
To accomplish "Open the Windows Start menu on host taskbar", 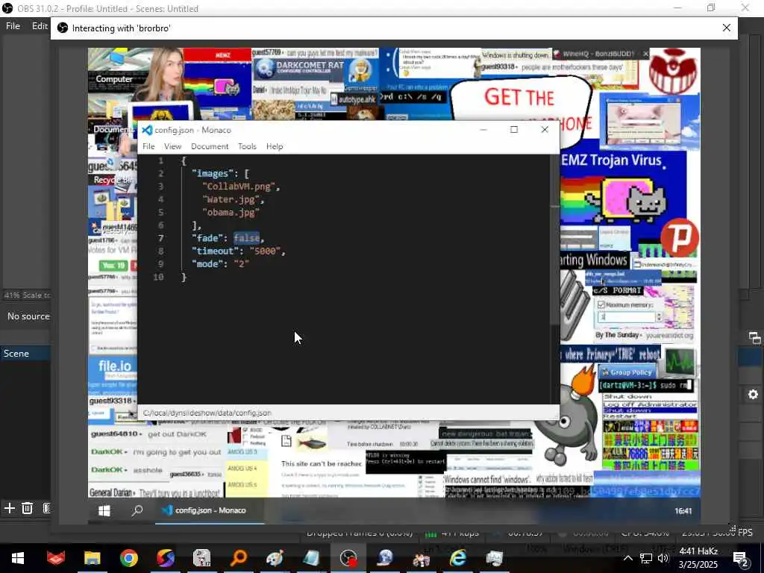I will pos(18,558).
